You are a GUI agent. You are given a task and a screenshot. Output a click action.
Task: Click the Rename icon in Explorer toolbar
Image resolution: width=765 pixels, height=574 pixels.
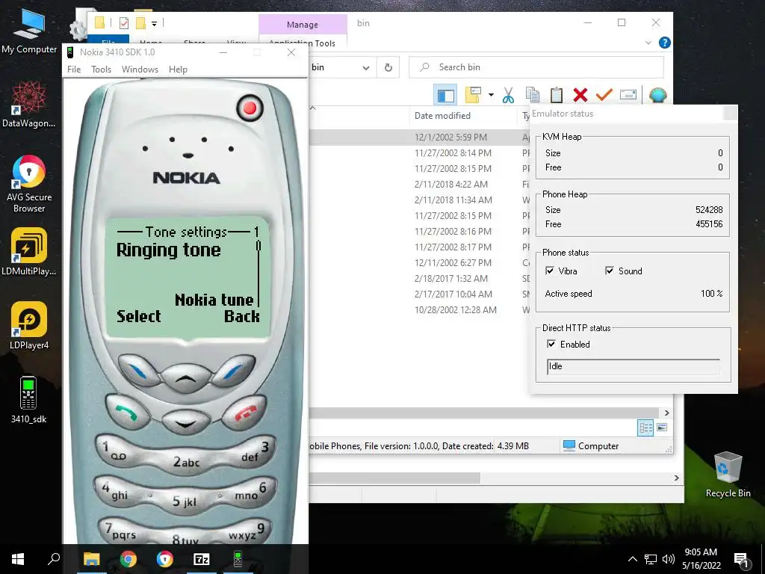[x=628, y=95]
